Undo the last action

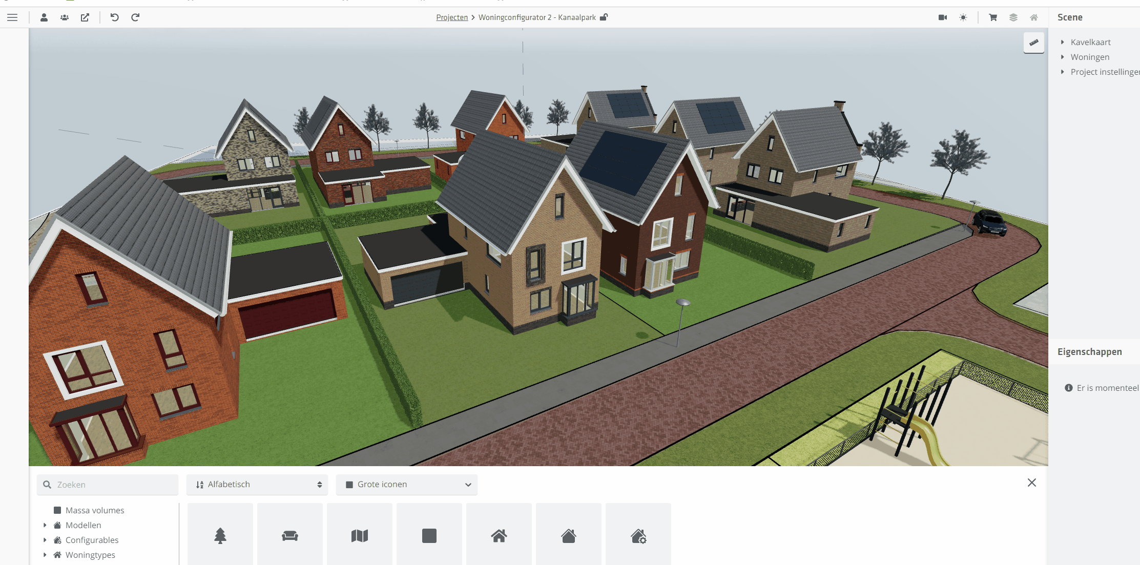pyautogui.click(x=115, y=17)
